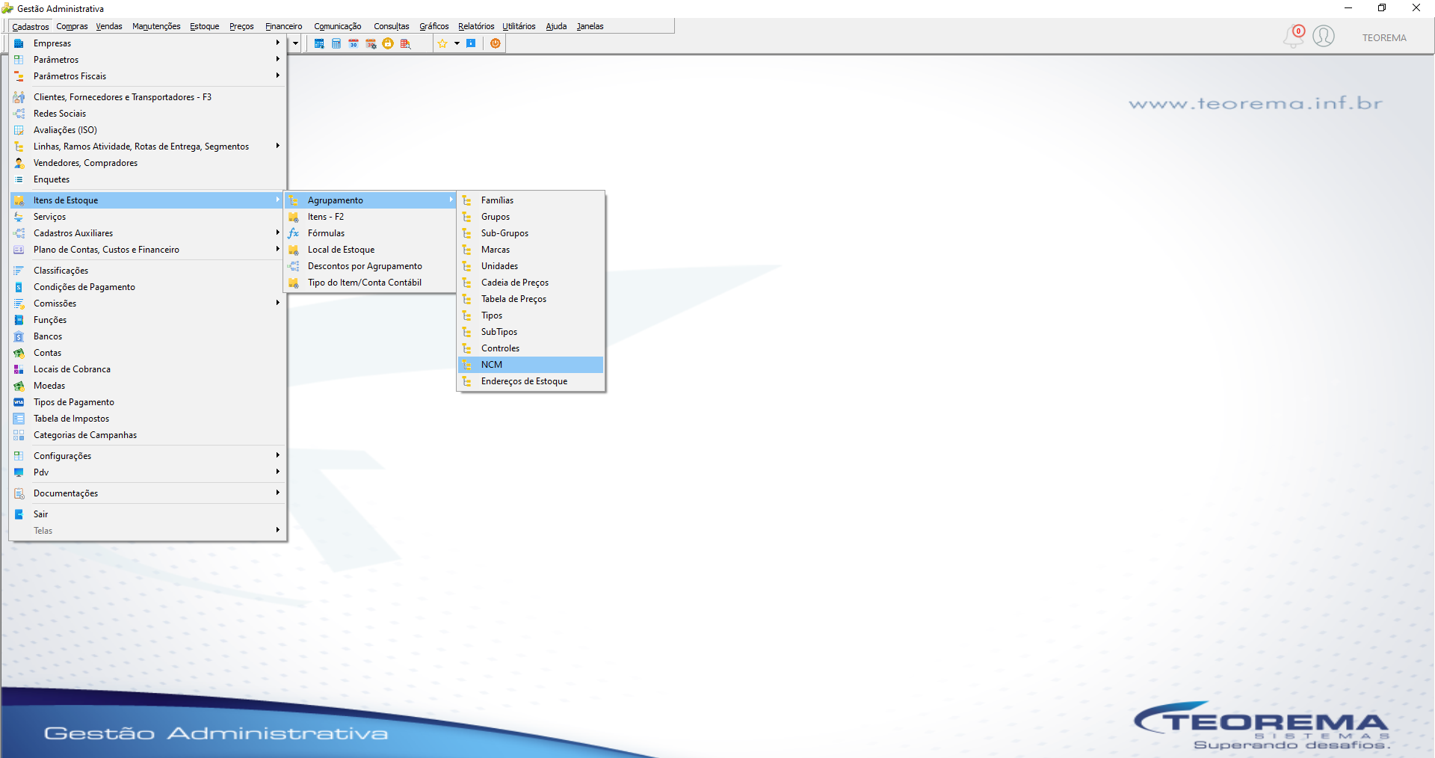Expand the Documentações submenu
The height and width of the screenshot is (758, 1435).
coord(148,493)
